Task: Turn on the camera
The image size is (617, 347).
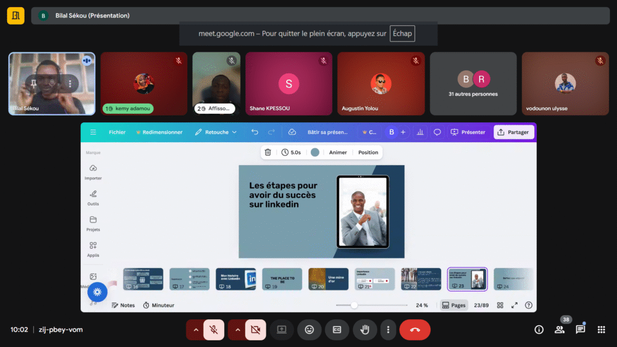Action: tap(255, 330)
